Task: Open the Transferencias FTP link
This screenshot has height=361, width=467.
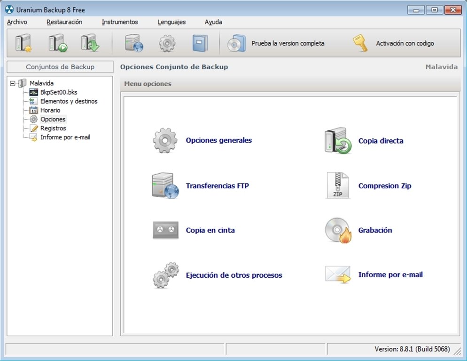Action: [217, 186]
